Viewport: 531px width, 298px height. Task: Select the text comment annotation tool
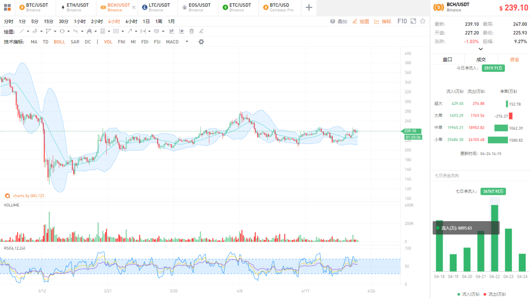tap(156, 31)
